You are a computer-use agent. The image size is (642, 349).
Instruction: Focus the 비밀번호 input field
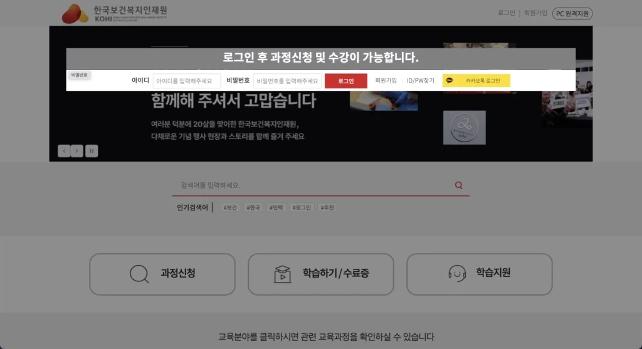(287, 81)
